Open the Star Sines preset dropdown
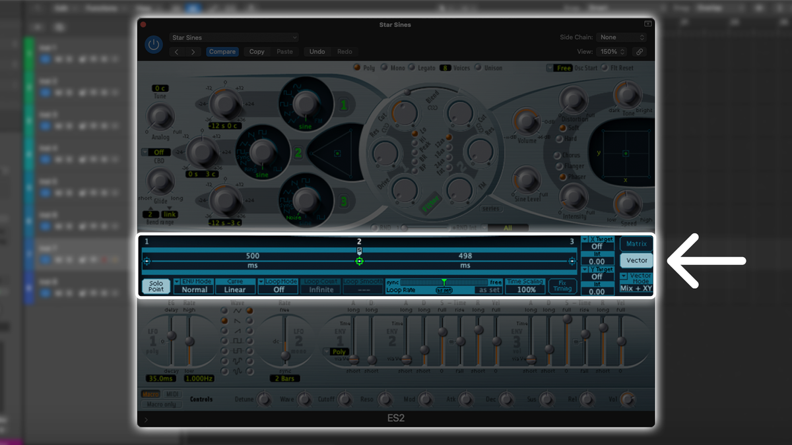 (x=233, y=37)
